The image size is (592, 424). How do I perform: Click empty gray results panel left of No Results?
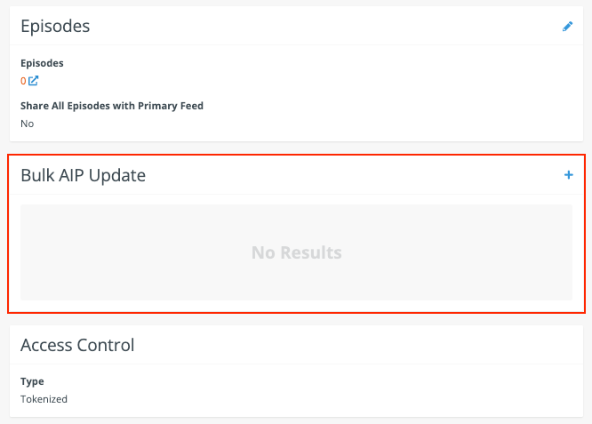132,252
